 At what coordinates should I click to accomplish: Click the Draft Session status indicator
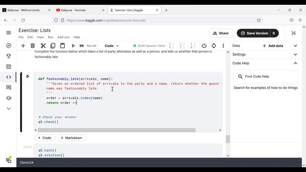(x=149, y=46)
